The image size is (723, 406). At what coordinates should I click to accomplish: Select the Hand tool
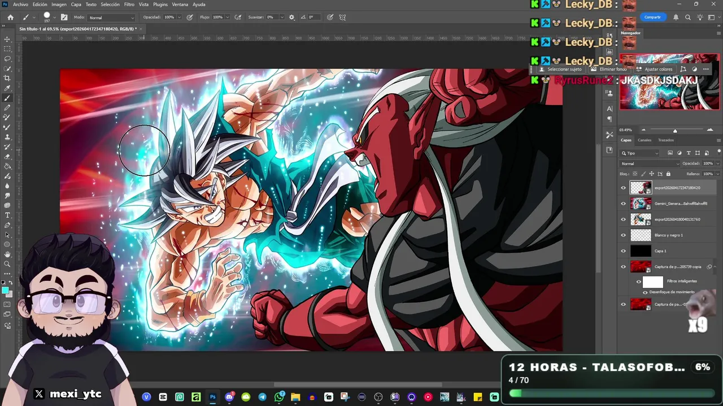pyautogui.click(x=7, y=254)
